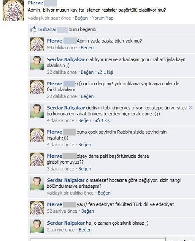Click Serdar's avatar on last comment
The image size is (195, 241).
[x=37, y=226]
